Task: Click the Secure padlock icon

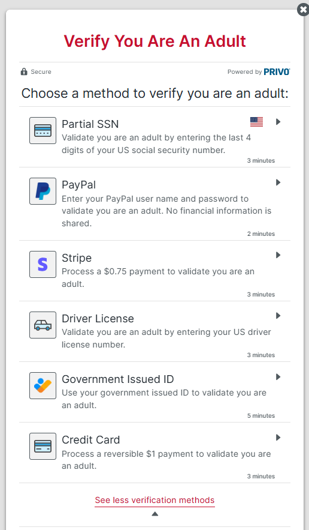Action: pos(24,71)
